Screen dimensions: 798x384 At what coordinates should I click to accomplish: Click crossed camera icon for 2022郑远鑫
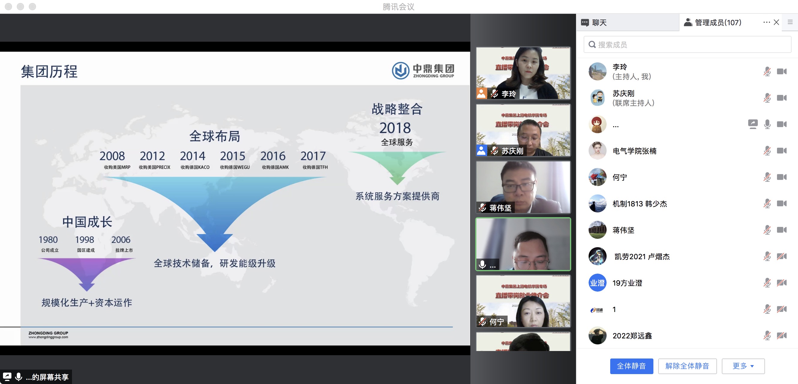[781, 336]
